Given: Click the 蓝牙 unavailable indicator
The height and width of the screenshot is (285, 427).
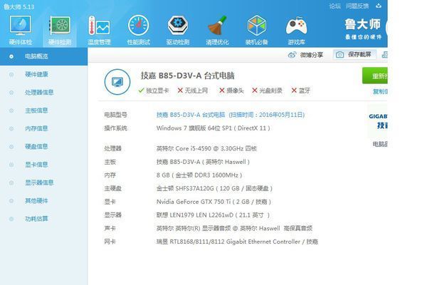Looking at the screenshot, I should coord(300,90).
